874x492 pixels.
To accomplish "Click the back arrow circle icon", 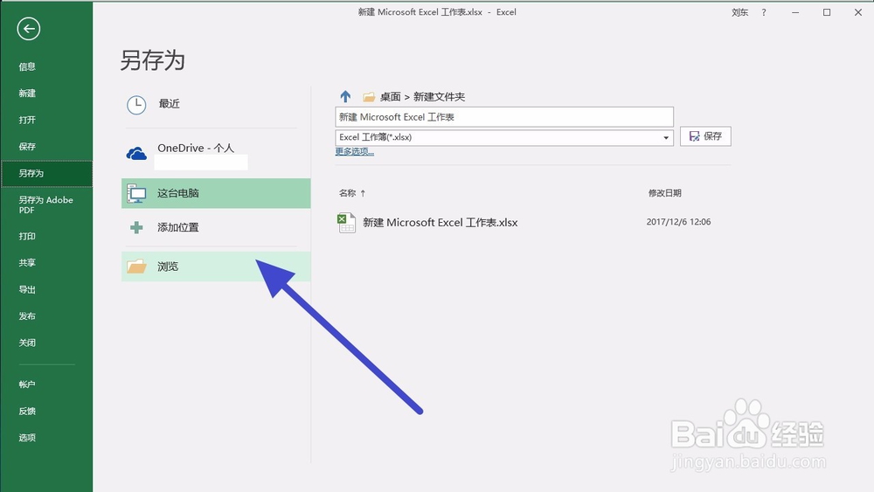I will tap(29, 29).
